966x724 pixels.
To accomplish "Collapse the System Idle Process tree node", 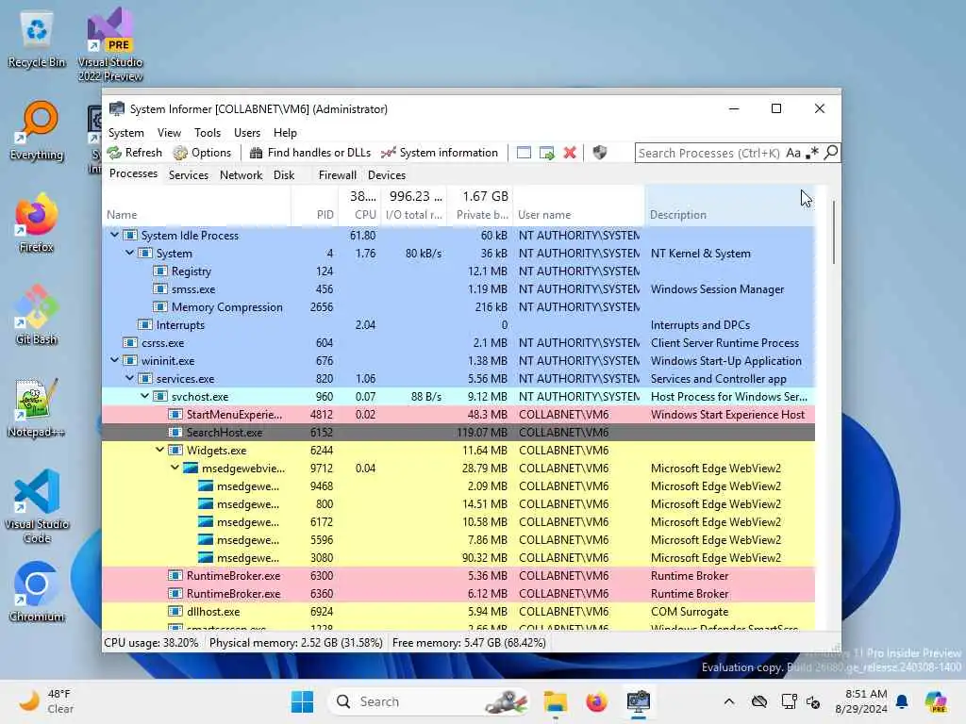I will pos(114,235).
